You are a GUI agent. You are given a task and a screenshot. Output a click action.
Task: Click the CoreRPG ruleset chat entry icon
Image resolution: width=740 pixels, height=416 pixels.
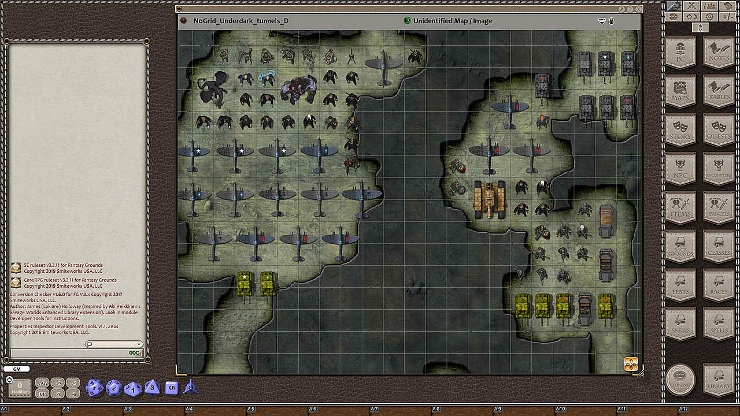[16, 283]
